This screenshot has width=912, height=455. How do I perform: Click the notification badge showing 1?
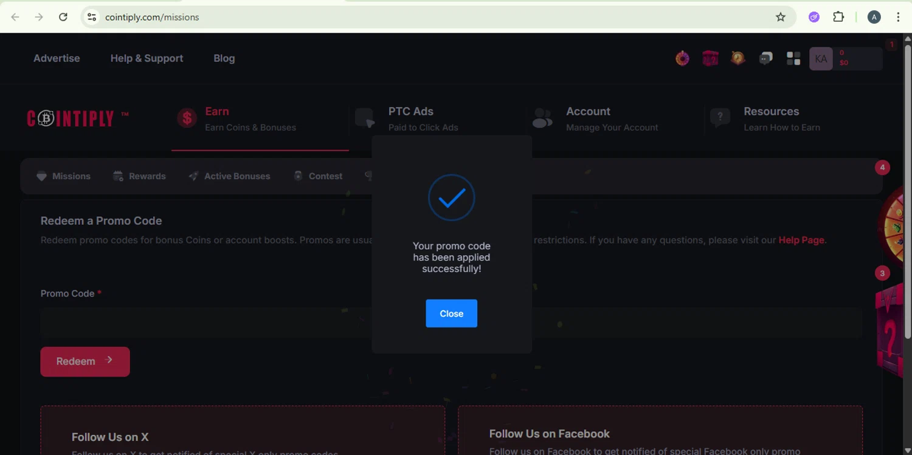[891, 44]
